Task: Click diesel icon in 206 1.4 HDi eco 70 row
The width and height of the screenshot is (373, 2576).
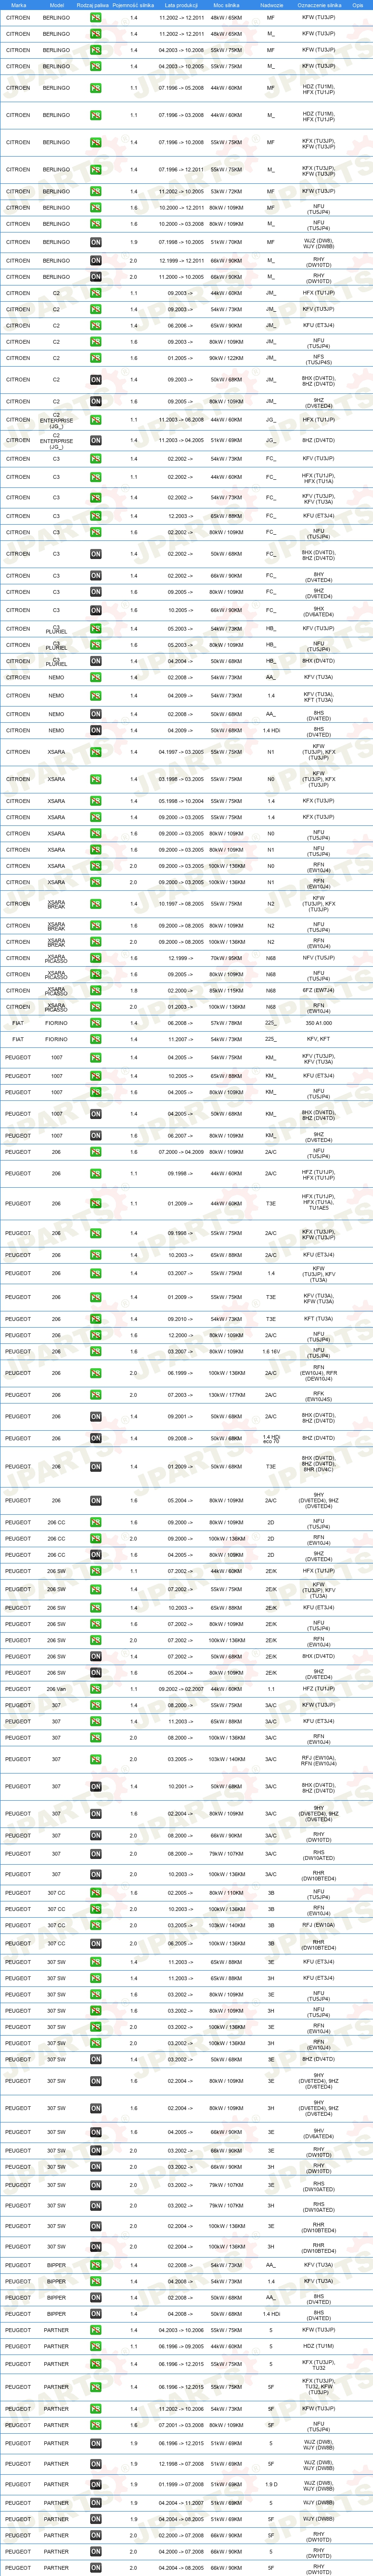Action: tap(96, 1439)
